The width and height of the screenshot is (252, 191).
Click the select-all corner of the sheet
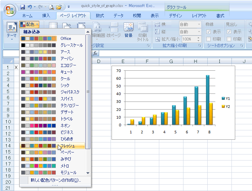(x=8, y=61)
